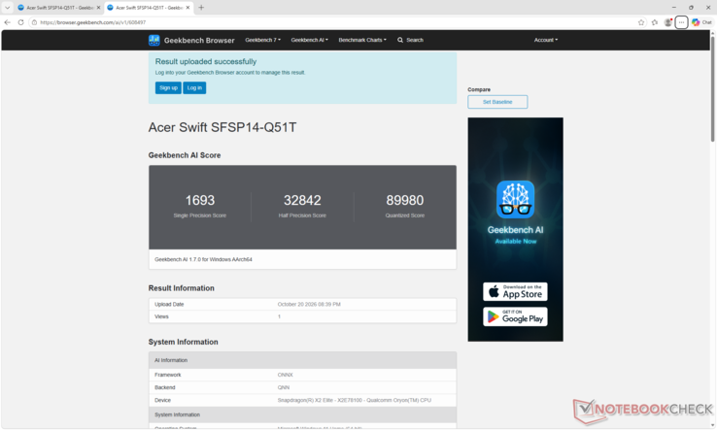
Task: Click the Geekbench AI app icon in ad
Action: click(515, 199)
